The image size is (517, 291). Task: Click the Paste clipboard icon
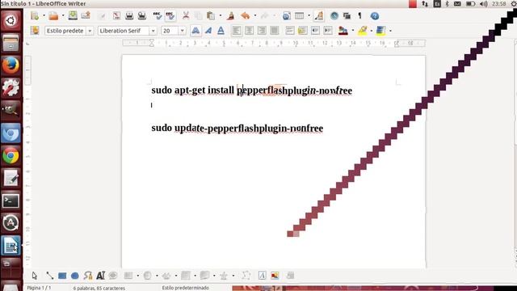pos(210,16)
